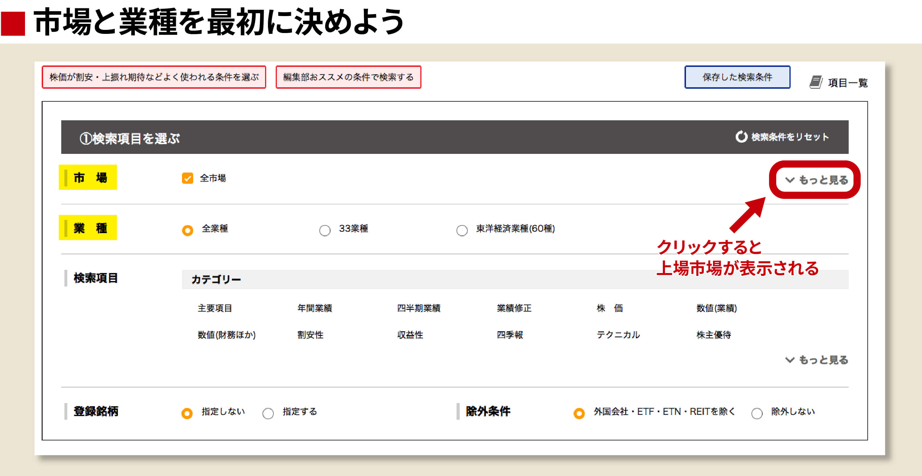The height and width of the screenshot is (476, 922).
Task: Open the 主要項目 category
Action: pos(215,308)
